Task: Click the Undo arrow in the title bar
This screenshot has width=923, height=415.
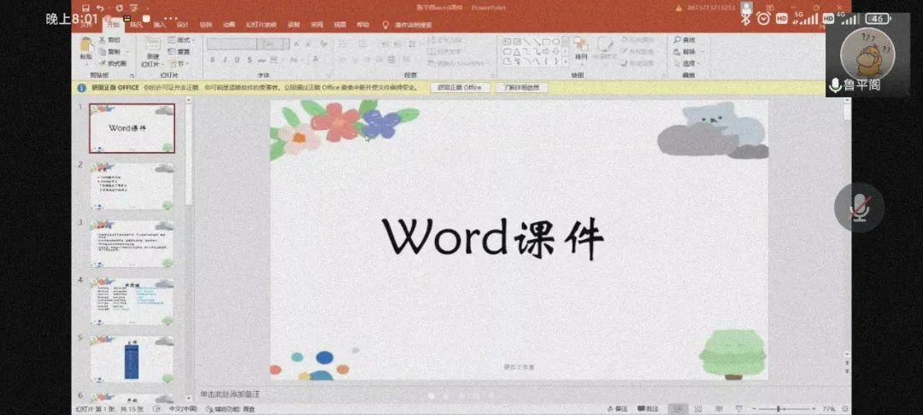Action: pyautogui.click(x=100, y=8)
